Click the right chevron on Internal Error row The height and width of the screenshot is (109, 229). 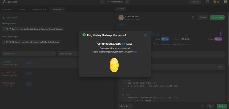(109, 84)
